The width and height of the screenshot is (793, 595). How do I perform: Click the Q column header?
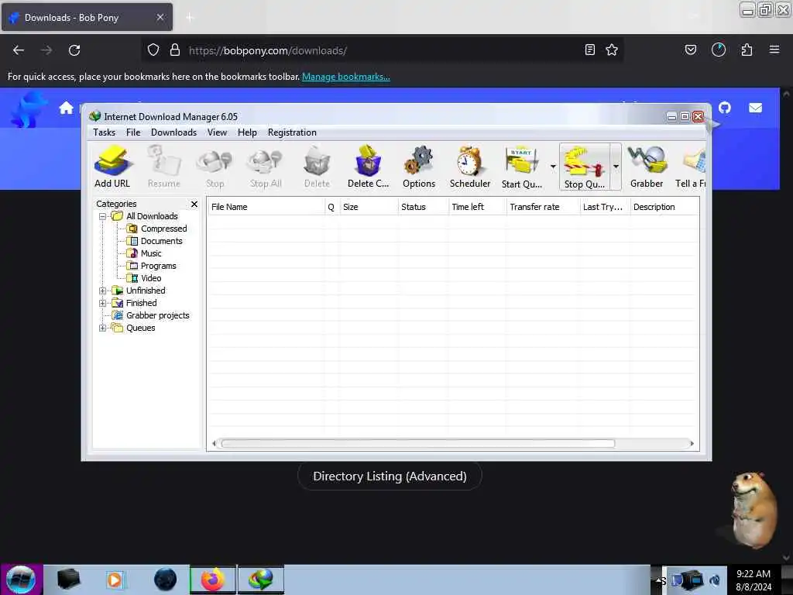(x=331, y=207)
